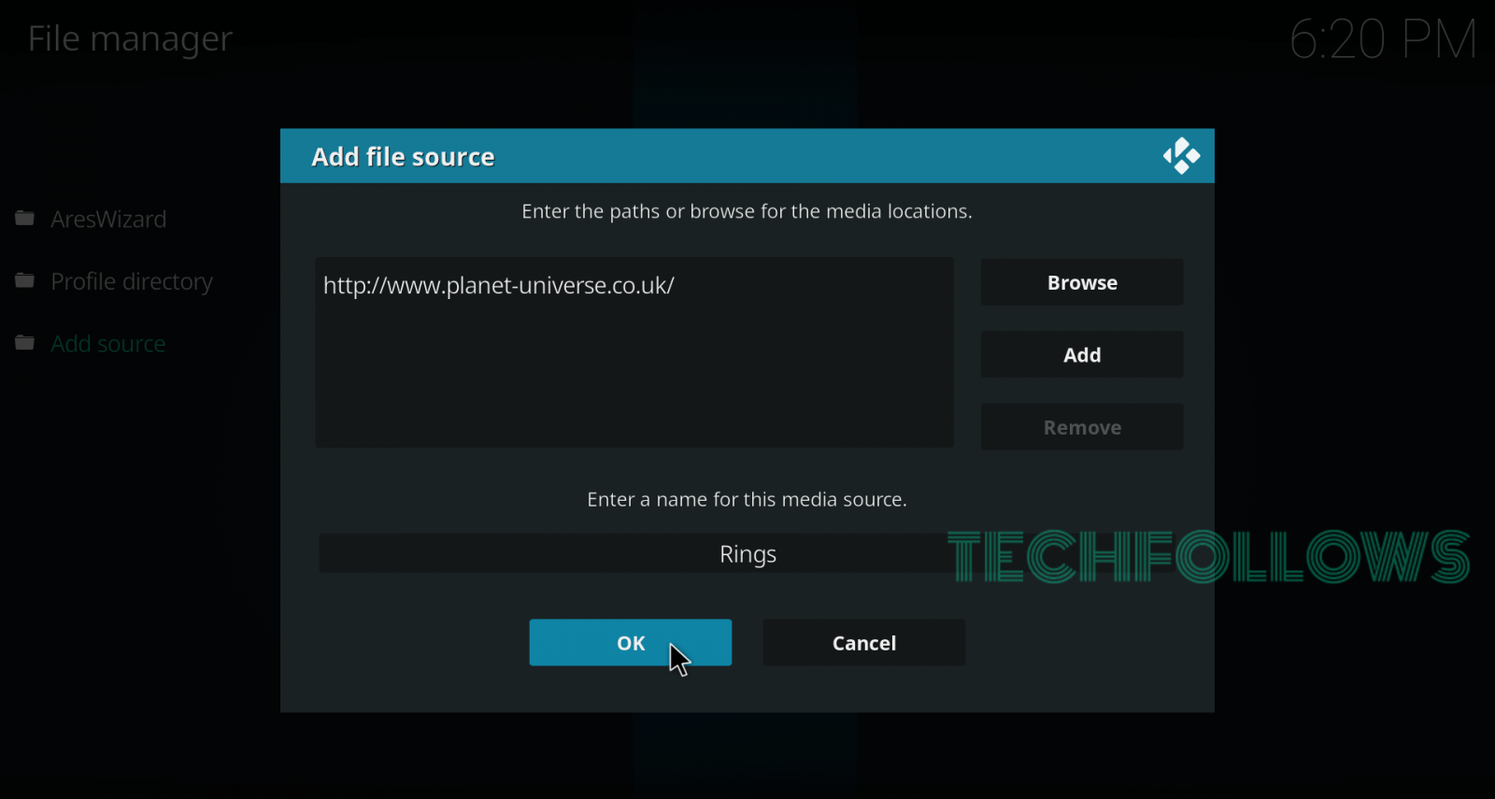This screenshot has height=799, width=1495.
Task: Click the folder icon beside AresWizard
Action: 25,219
